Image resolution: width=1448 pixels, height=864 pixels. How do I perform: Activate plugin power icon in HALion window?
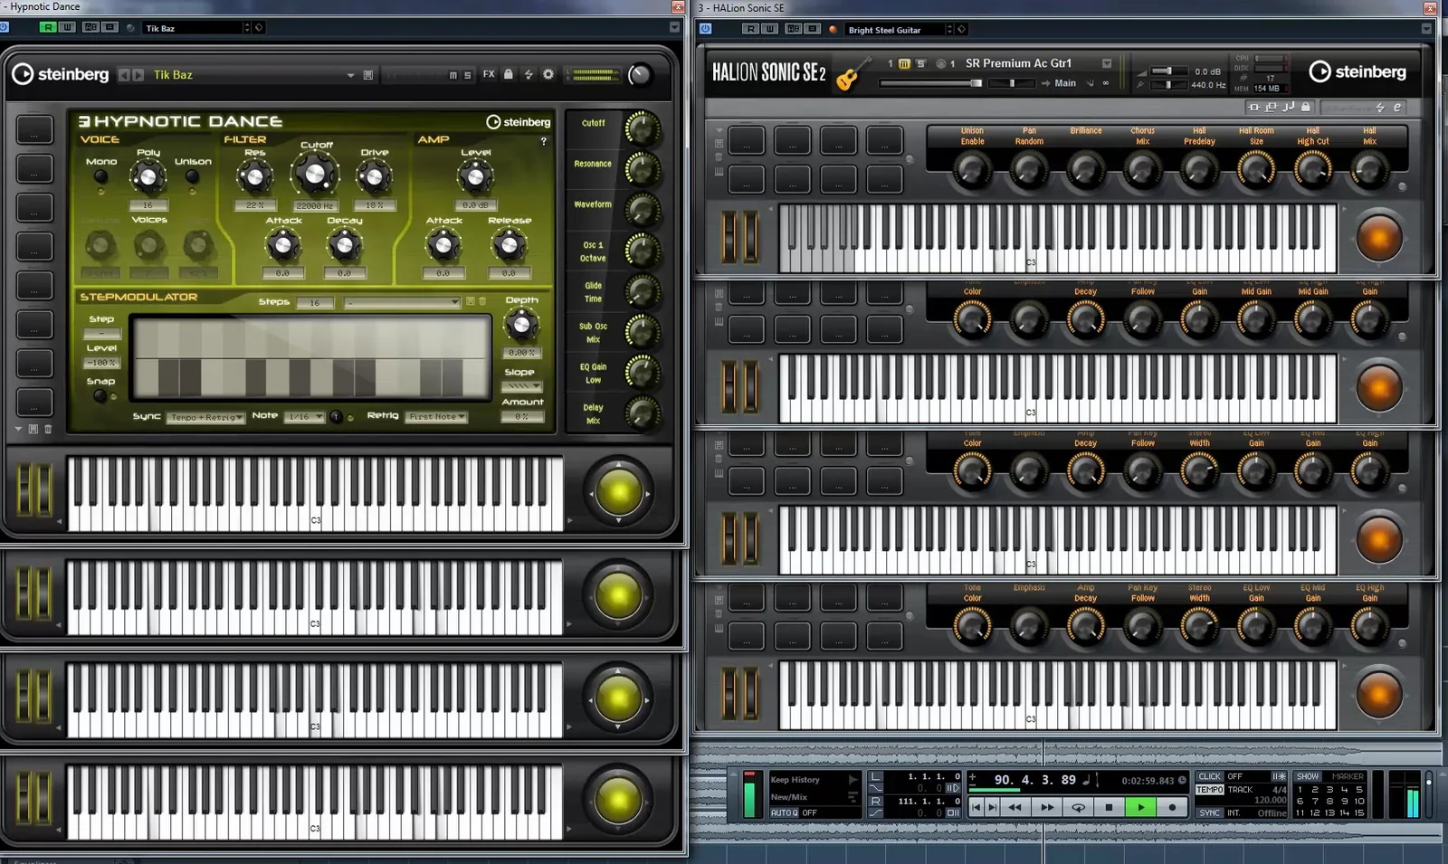706,29
